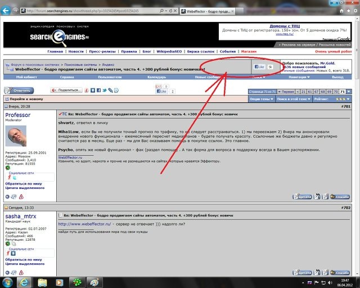Open Магазин in top menu

click(249, 51)
